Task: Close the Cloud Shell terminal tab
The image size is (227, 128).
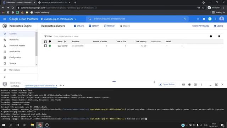Action: [56, 86]
